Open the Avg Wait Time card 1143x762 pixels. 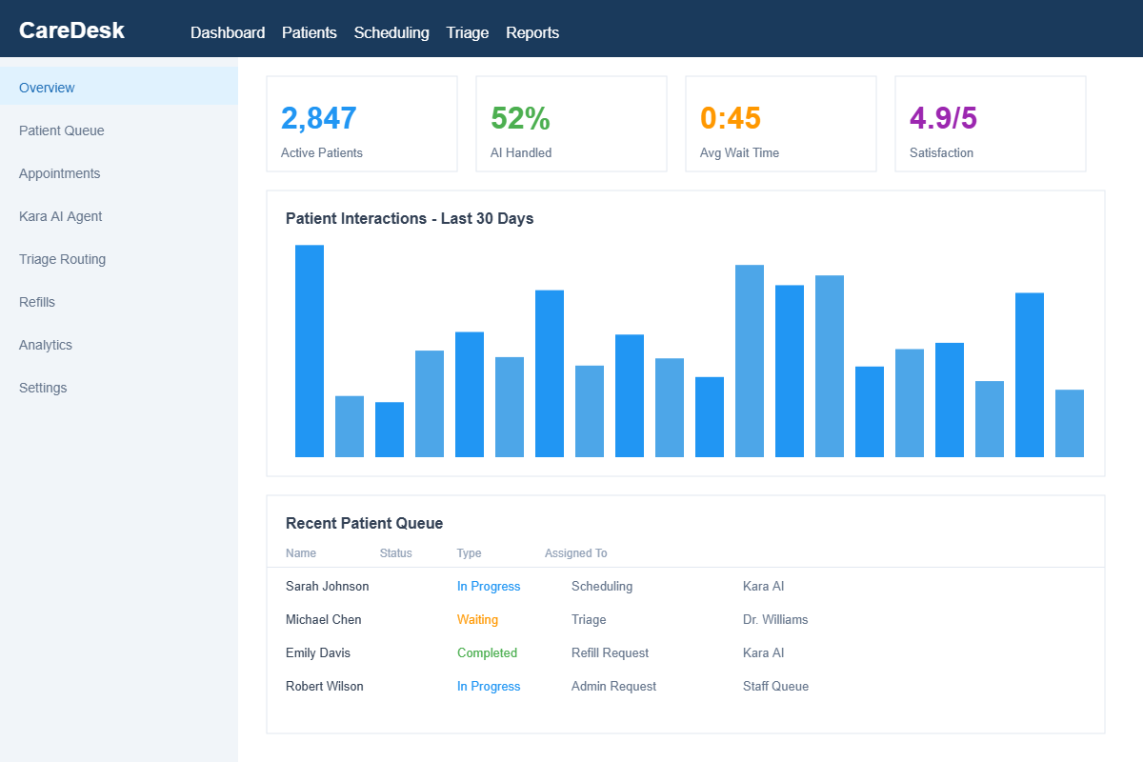point(781,124)
